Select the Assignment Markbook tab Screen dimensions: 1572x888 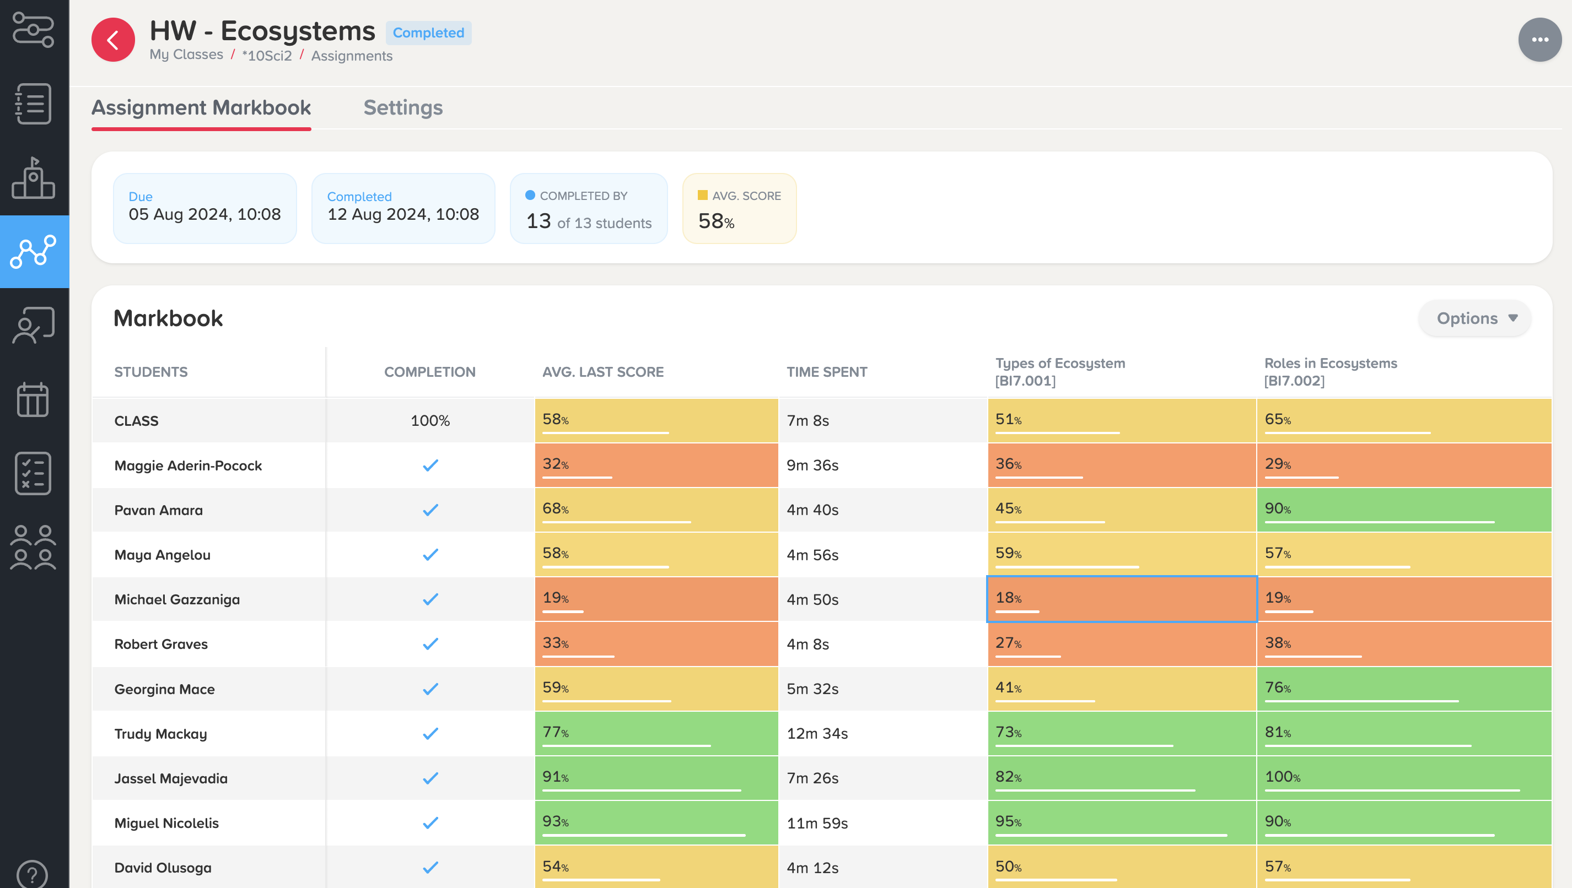tap(201, 108)
